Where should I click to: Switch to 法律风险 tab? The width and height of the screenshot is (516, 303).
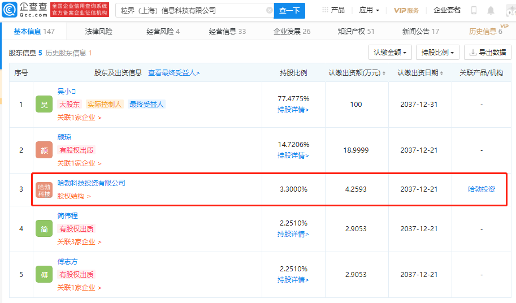point(99,31)
